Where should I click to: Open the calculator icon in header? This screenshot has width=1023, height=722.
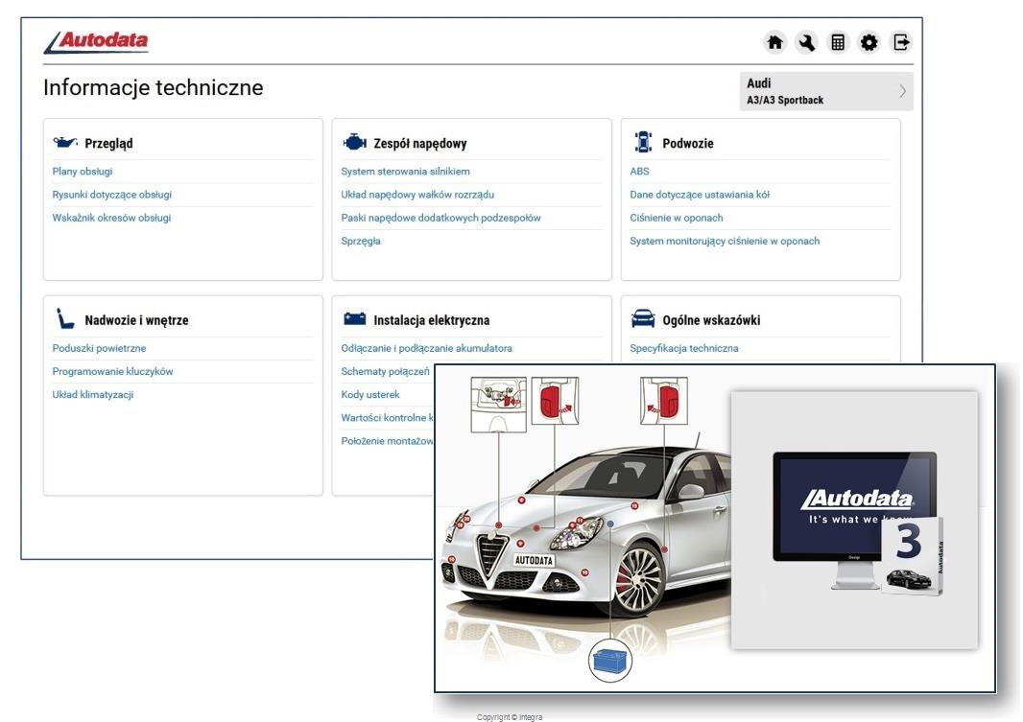point(838,42)
